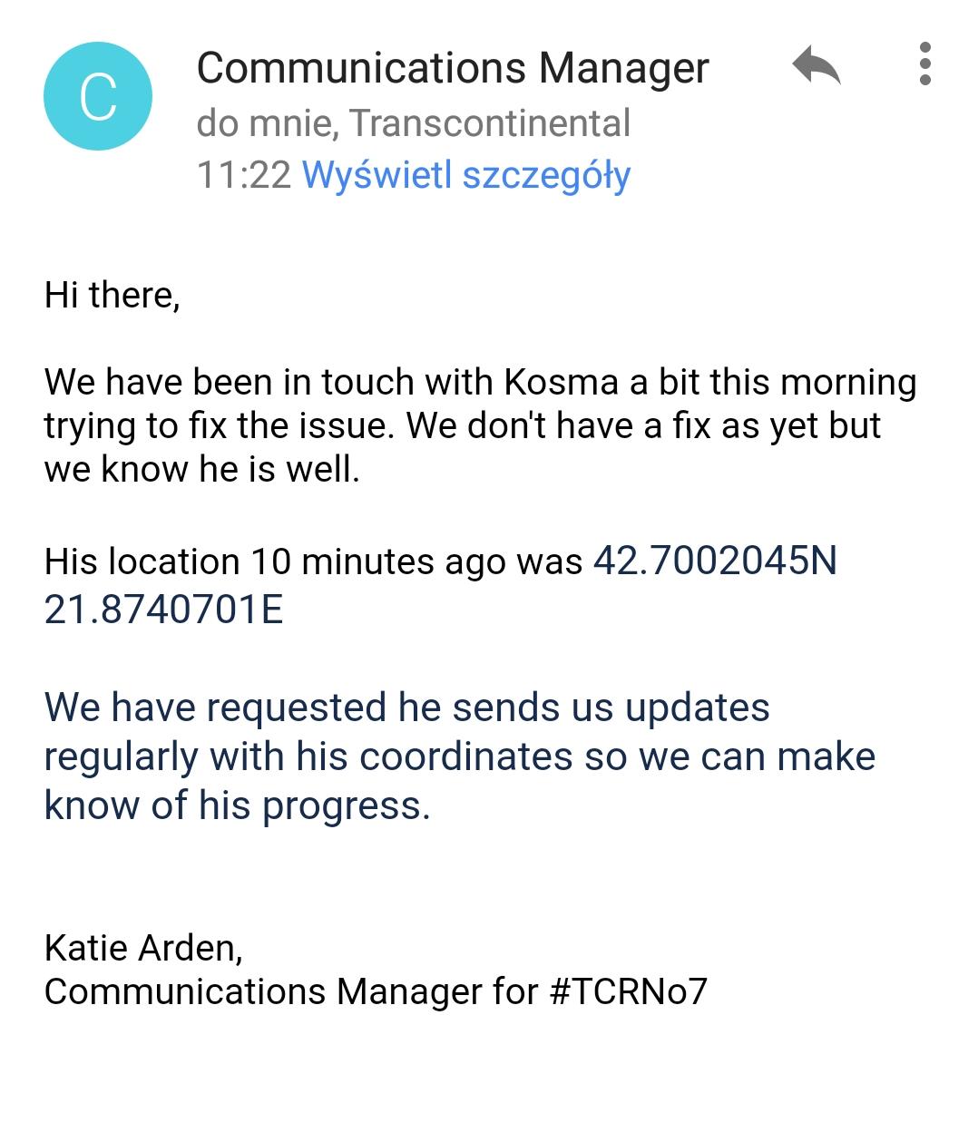Open the three-dot more options menu
The width and height of the screenshot is (978, 1132).
pyautogui.click(x=924, y=64)
